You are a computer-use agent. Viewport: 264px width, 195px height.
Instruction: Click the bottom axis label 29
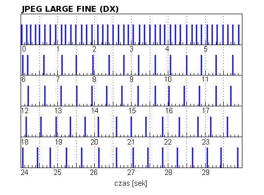tap(206, 172)
